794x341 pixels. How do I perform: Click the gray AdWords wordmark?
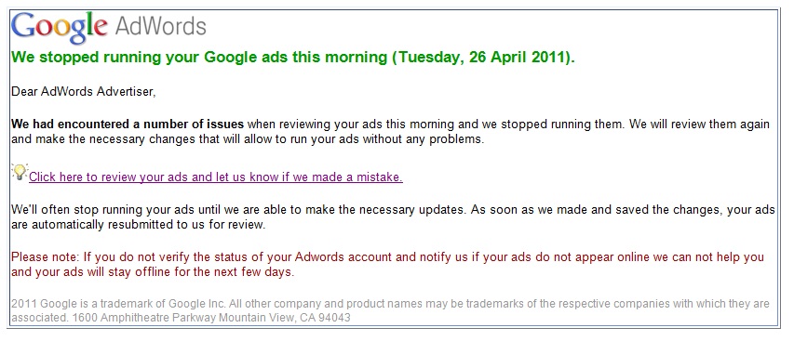coord(160,26)
